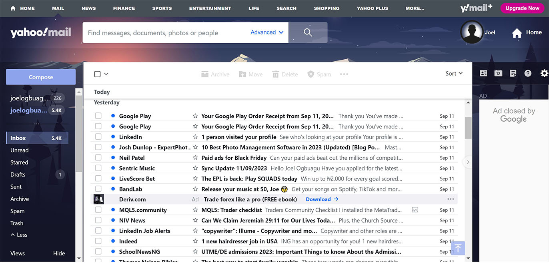This screenshot has width=549, height=269.
Task: Open the Sort dropdown
Action: point(454,73)
